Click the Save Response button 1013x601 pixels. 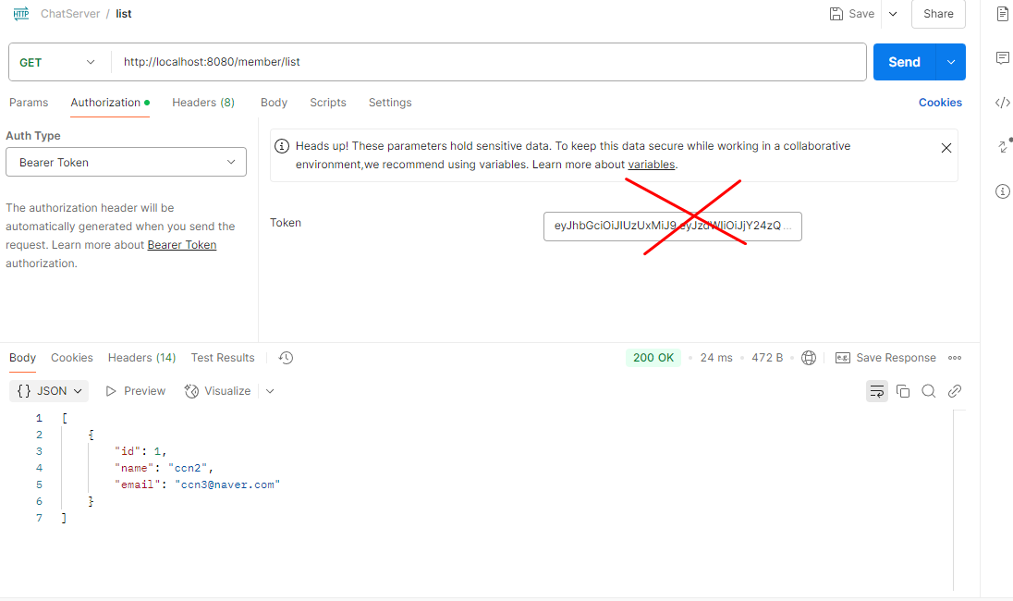click(885, 358)
